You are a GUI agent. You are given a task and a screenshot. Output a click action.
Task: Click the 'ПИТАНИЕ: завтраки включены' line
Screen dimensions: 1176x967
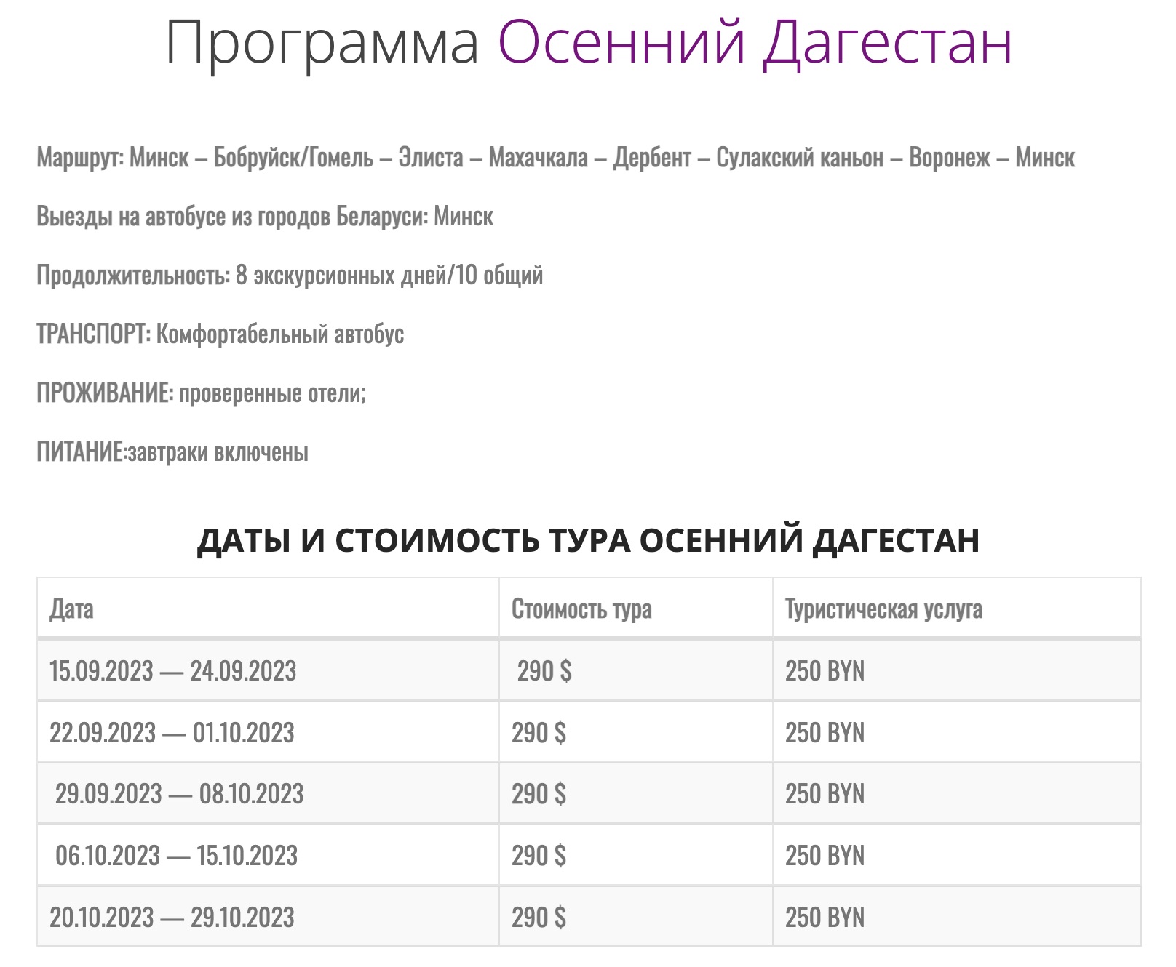(x=172, y=452)
